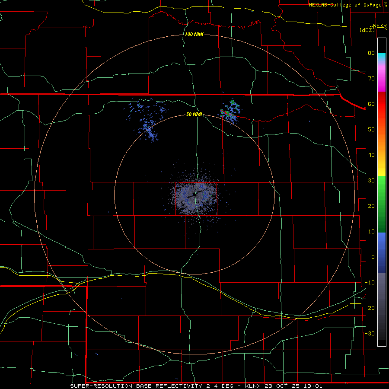Click the 60 value on the dBZ scale
The image size is (389, 389).
coord(371,104)
